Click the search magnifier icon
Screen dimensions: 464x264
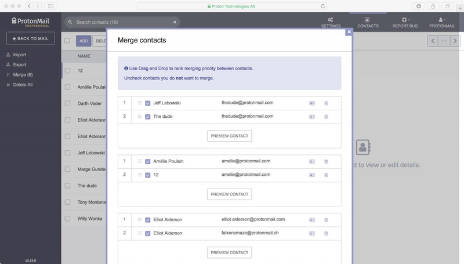click(70, 22)
